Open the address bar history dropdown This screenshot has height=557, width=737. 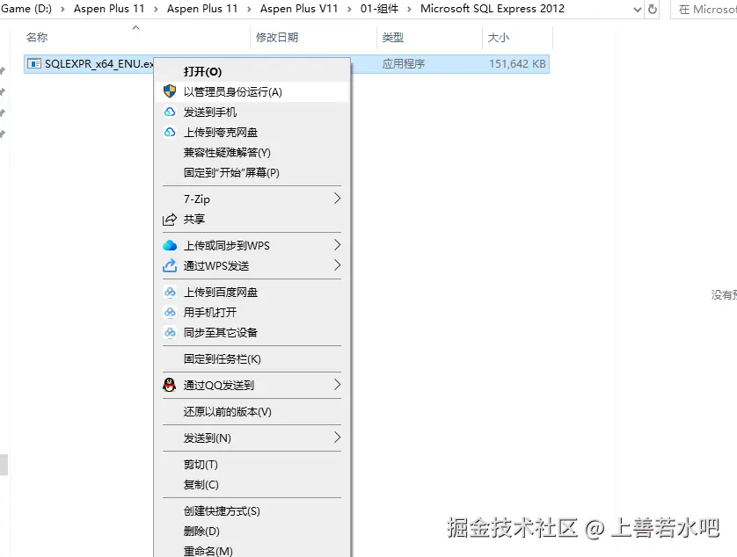tap(638, 9)
